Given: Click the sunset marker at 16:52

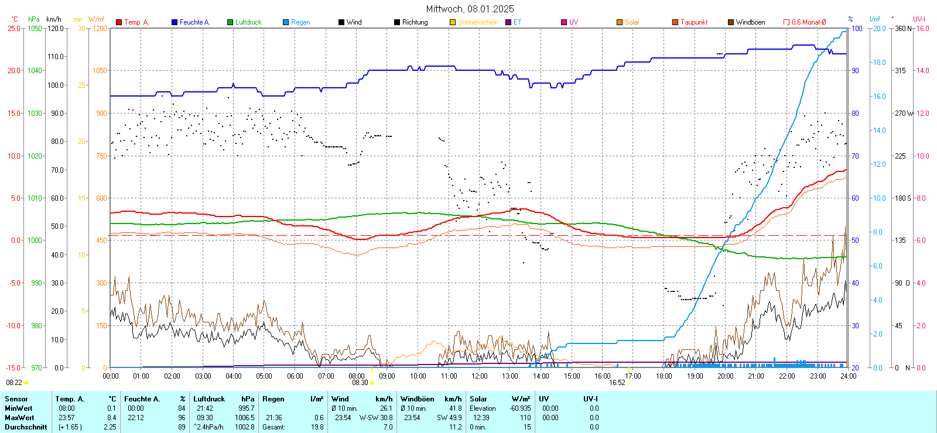Looking at the screenshot, I should [x=629, y=383].
